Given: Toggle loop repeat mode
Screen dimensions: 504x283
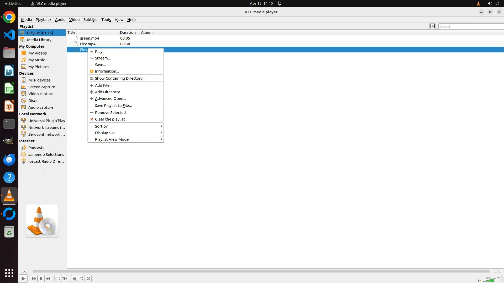Looking at the screenshot, I should [81, 279].
